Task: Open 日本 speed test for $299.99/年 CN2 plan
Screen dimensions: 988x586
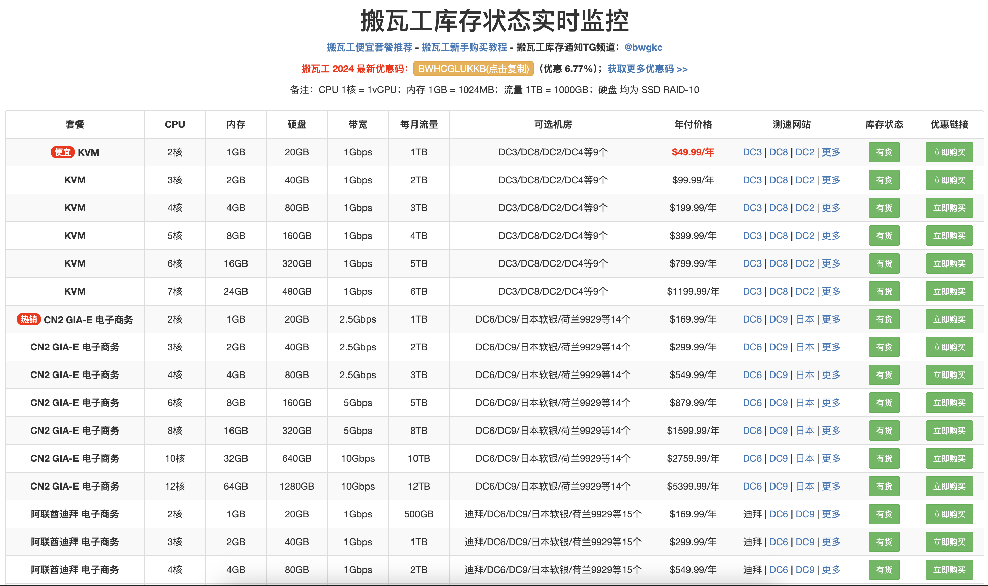Action: tap(805, 347)
